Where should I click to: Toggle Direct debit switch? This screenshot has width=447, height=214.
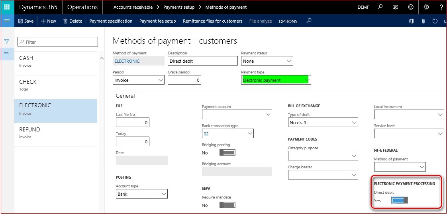tap(400, 201)
